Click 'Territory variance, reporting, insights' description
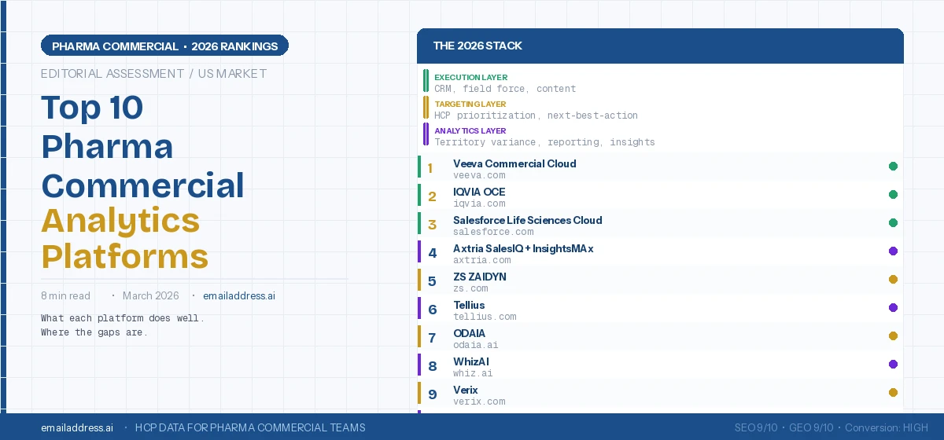This screenshot has height=440, width=944. click(x=544, y=142)
